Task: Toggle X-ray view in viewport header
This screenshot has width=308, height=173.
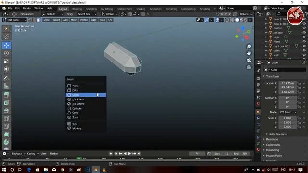Action: (x=227, y=20)
